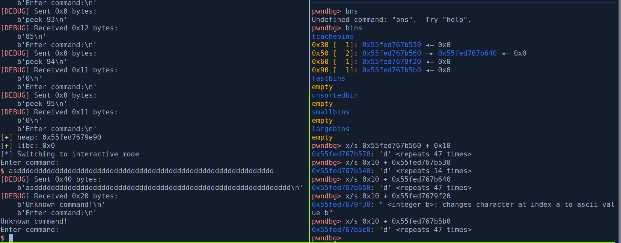Click the 0x55fed7679f30 string output address
The image size is (621, 243).
click(341, 205)
